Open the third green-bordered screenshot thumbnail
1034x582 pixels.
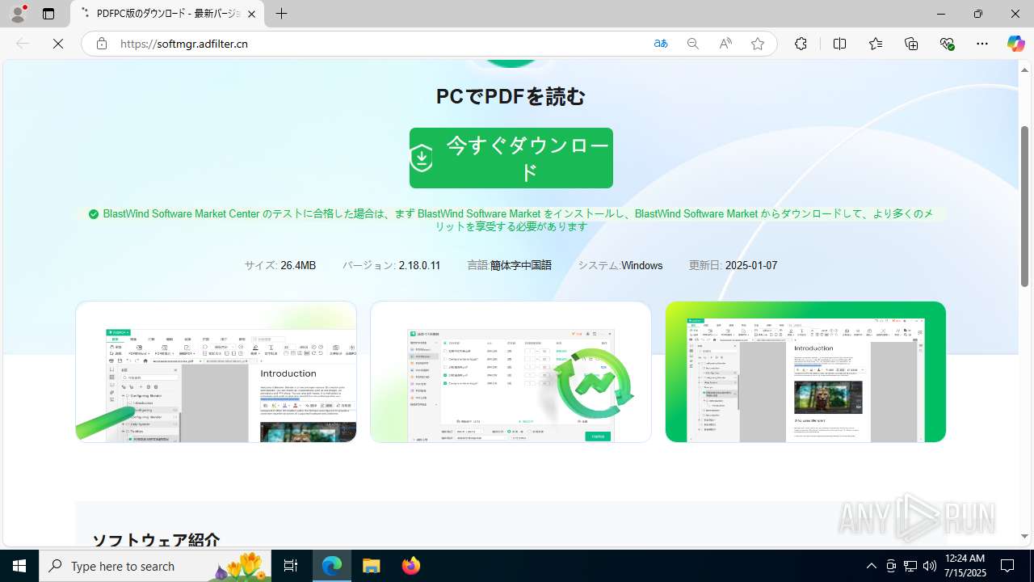tap(805, 372)
